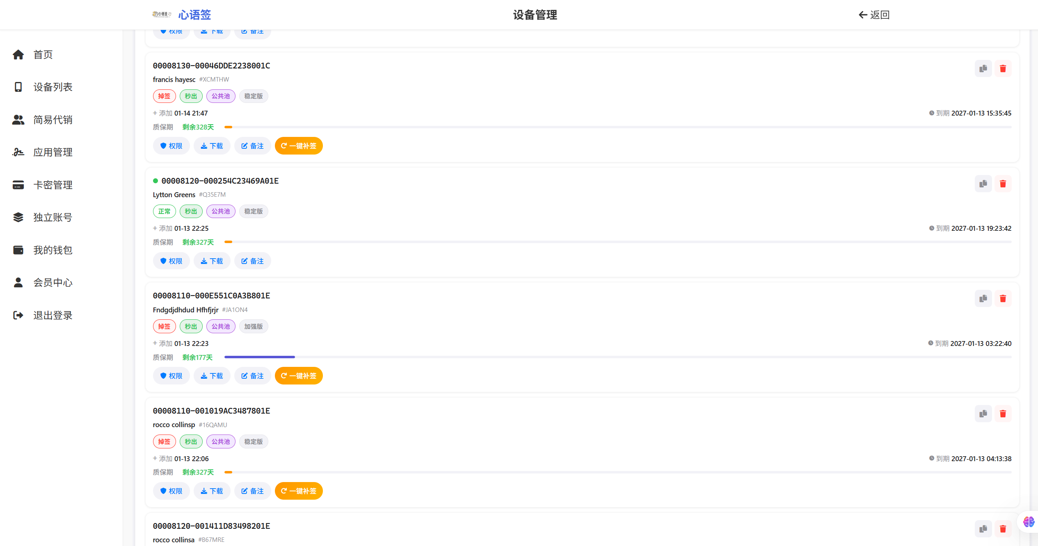Click 退出登录 to log out
The image size is (1038, 546).
(x=53, y=315)
